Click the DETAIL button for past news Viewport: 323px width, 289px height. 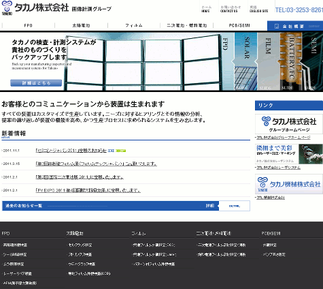point(235,206)
